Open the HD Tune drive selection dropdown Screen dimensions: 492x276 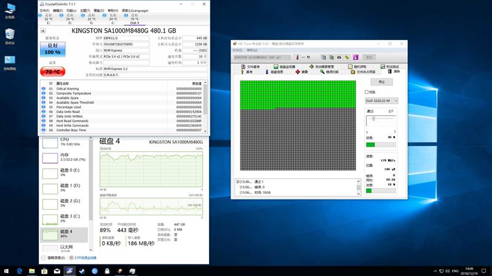[x=263, y=57]
